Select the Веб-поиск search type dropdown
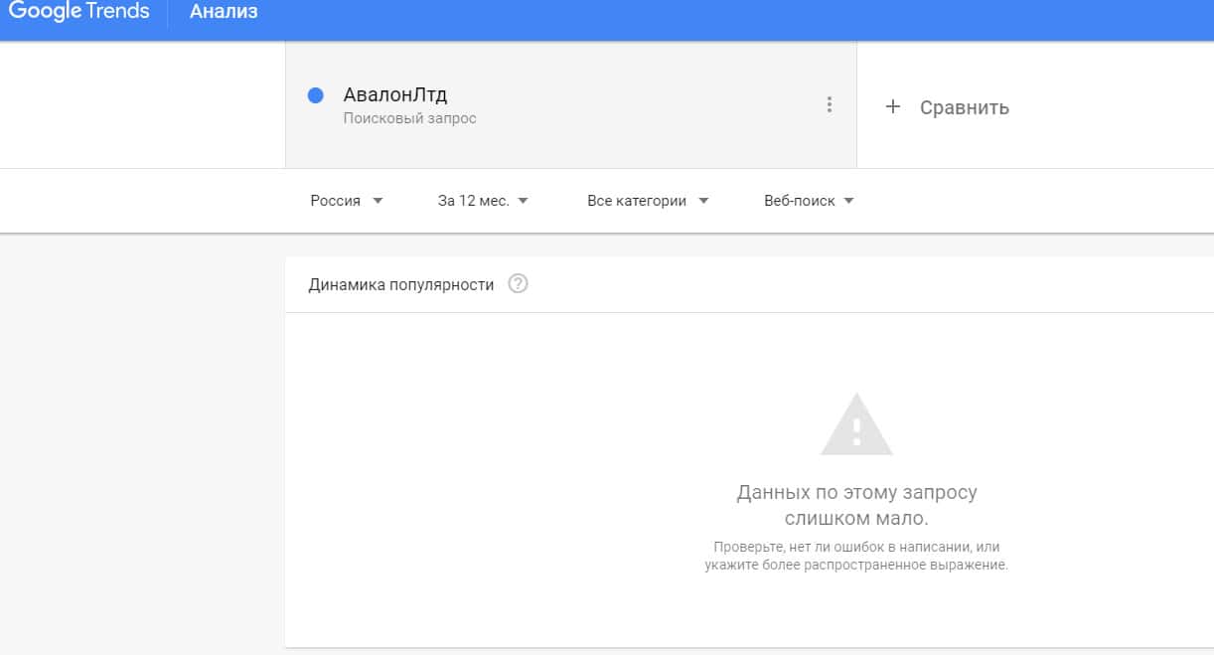Viewport: 1214px width, 655px height. click(x=800, y=201)
